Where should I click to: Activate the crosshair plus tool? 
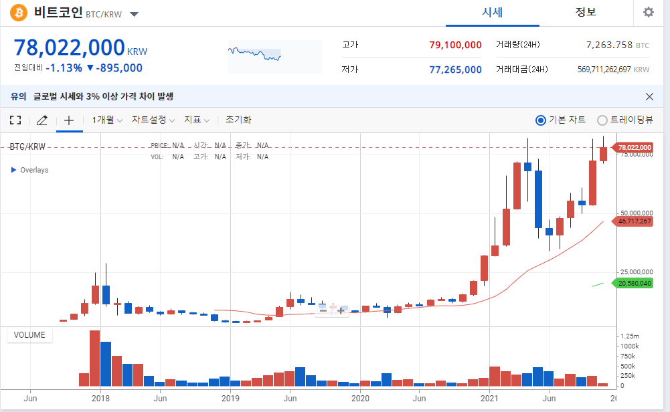(x=69, y=120)
